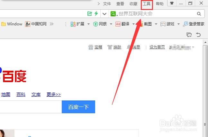This screenshot has height=137, width=208.
Task: Open the 更多>> link
Action: [54, 94]
